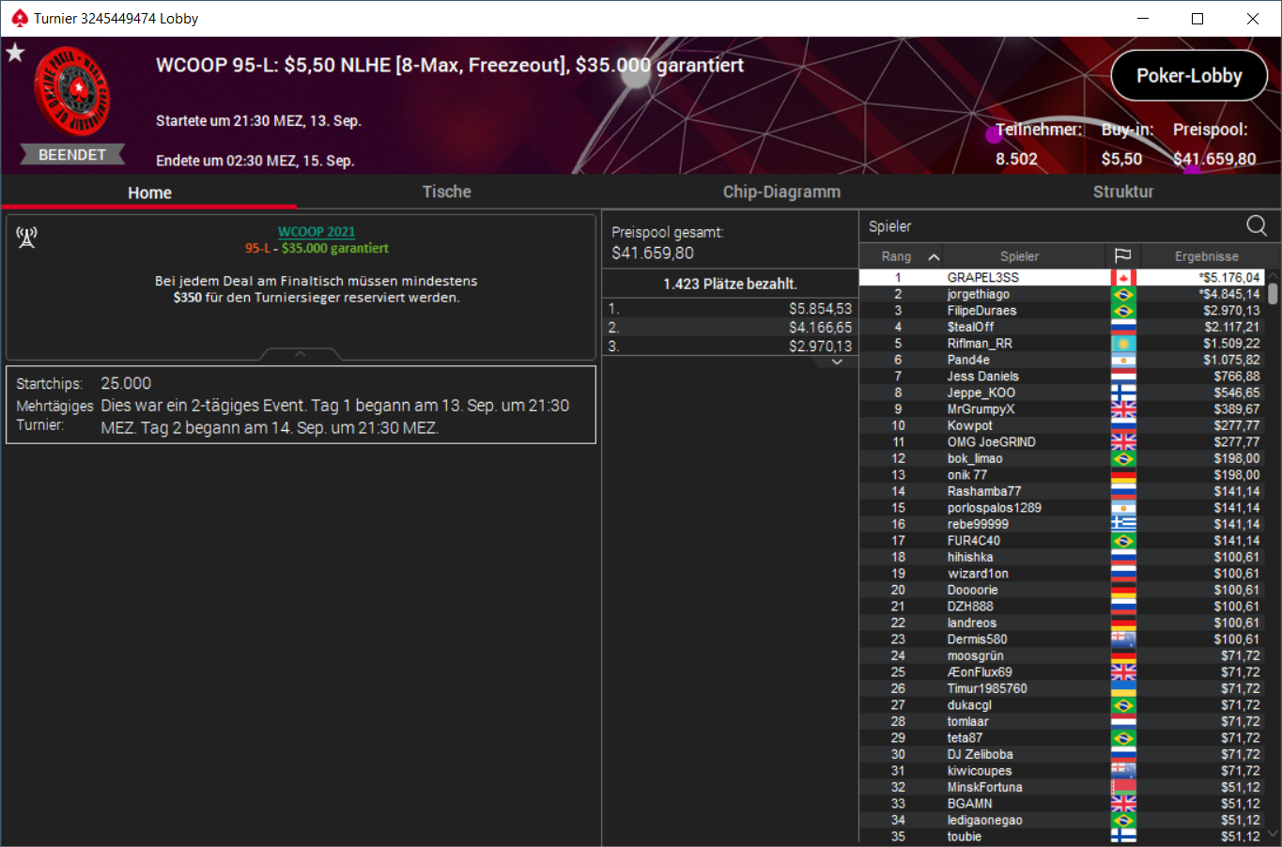Click the favorite star icon
Image resolution: width=1282 pixels, height=847 pixels.
tap(15, 53)
